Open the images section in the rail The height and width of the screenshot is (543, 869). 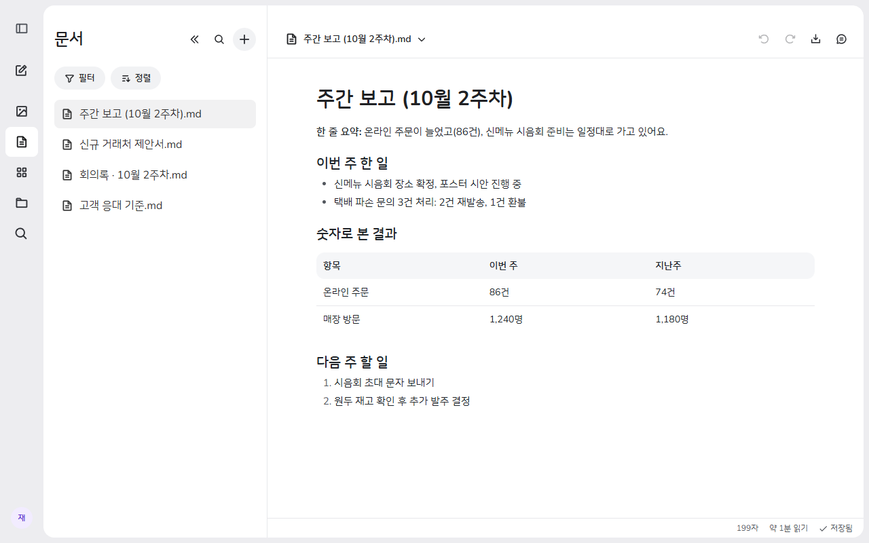22,111
